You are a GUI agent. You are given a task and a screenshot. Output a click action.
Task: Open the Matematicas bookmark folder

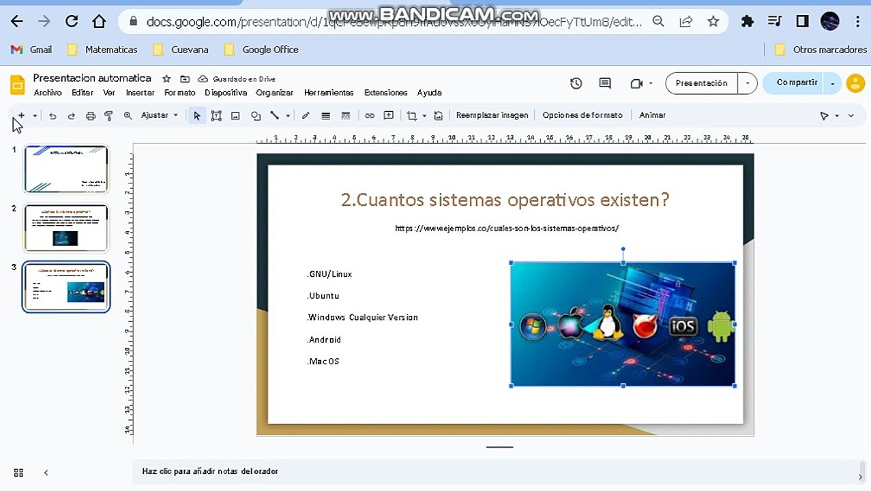[102, 50]
